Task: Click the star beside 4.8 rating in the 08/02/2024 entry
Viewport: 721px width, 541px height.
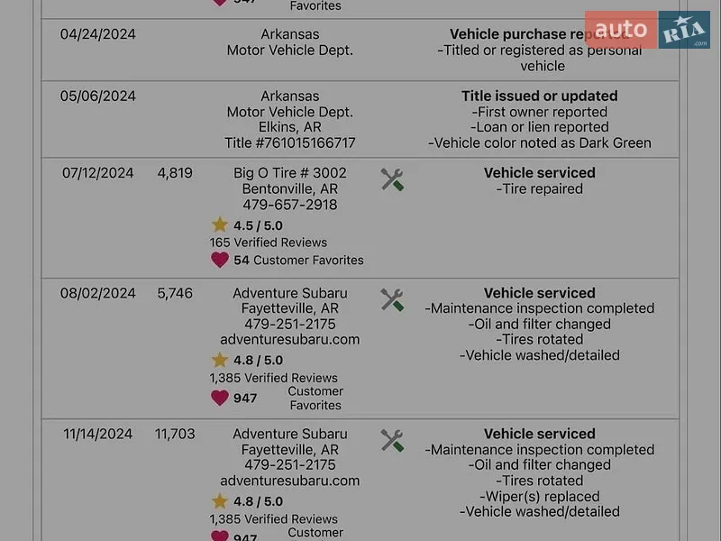Action: point(220,359)
